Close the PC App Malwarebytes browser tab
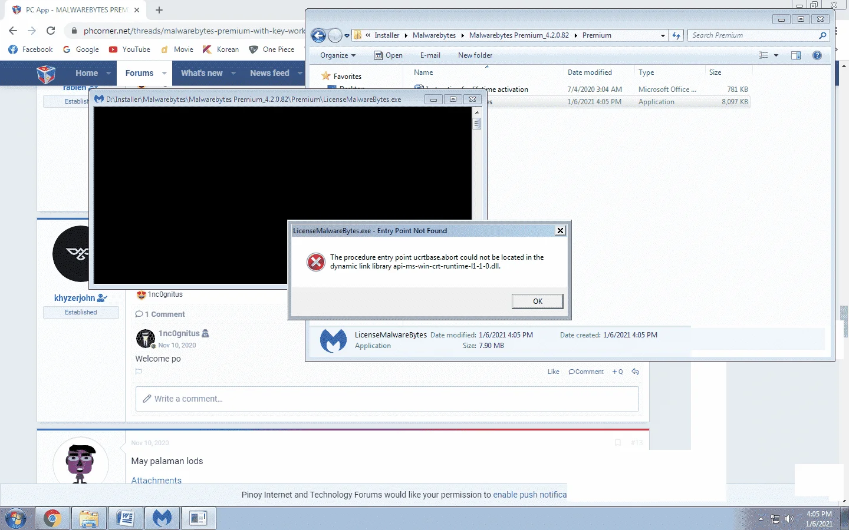849x530 pixels. (137, 10)
